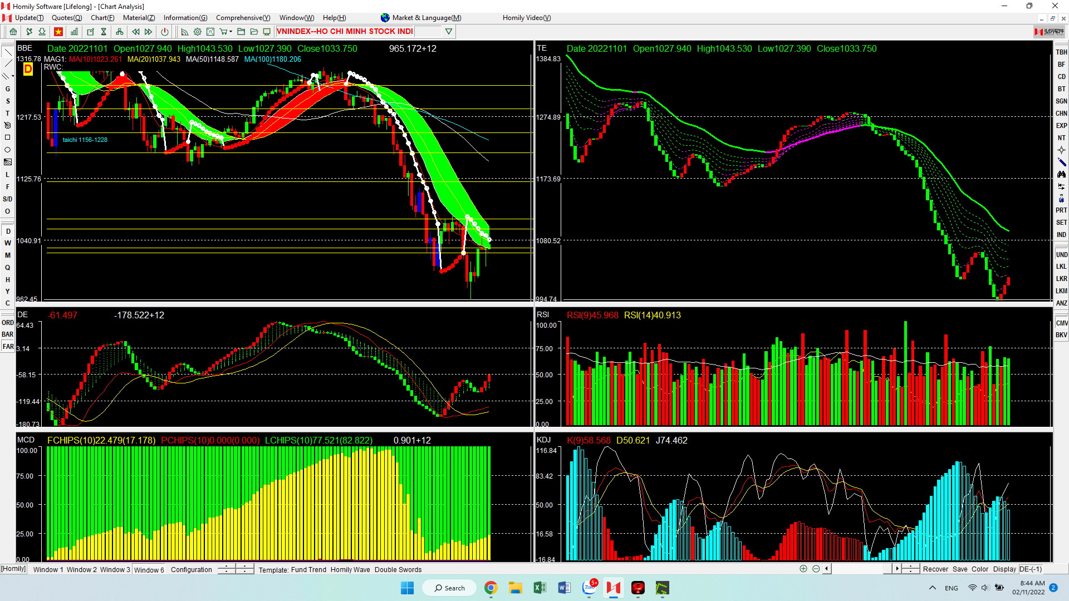The image size is (1069, 601).
Task: Click the red power button icon
Action: pos(165,32)
